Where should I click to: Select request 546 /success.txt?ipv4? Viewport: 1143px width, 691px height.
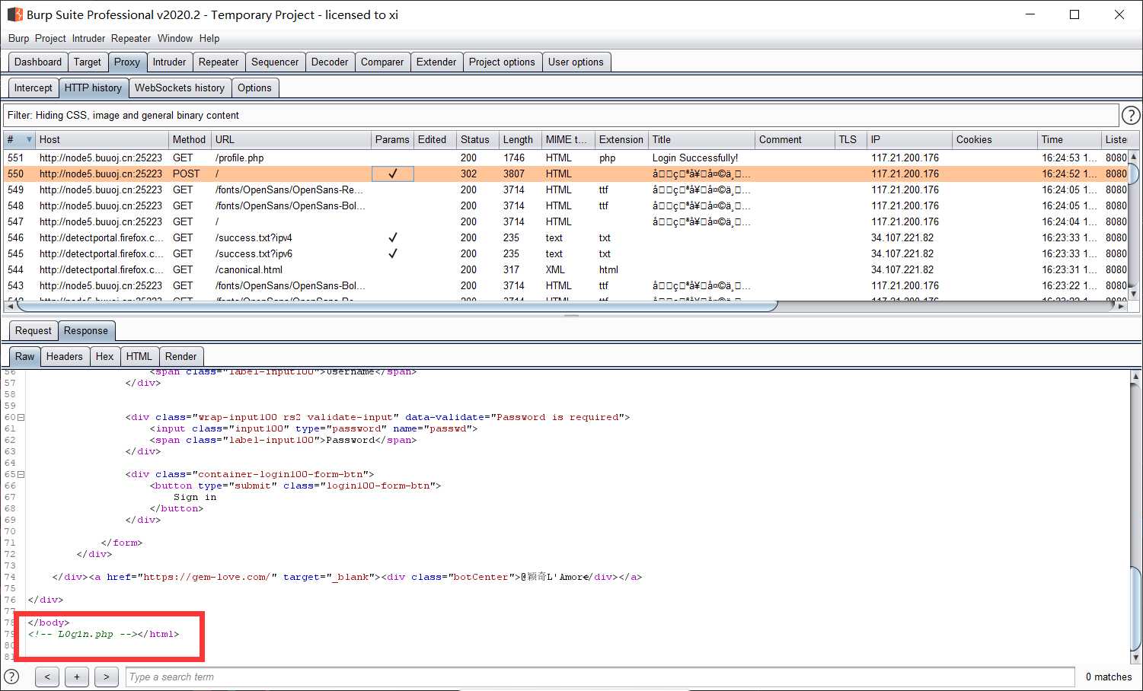tap(567, 237)
